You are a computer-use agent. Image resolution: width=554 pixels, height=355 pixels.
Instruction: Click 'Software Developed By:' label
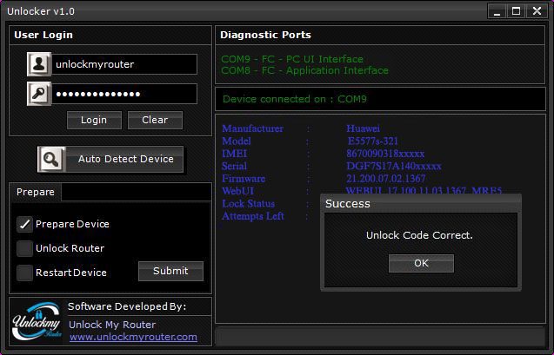point(127,306)
